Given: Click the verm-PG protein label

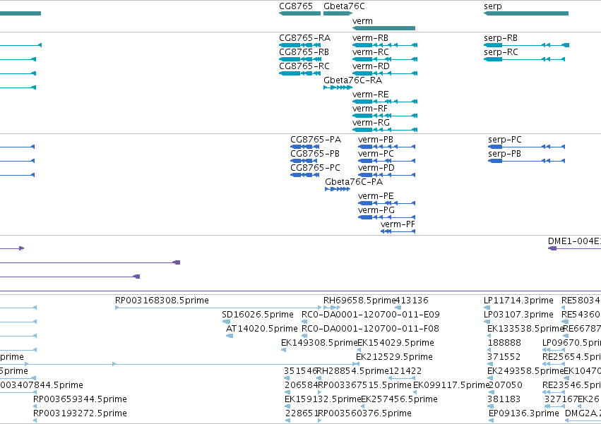Looking at the screenshot, I should (x=376, y=210).
